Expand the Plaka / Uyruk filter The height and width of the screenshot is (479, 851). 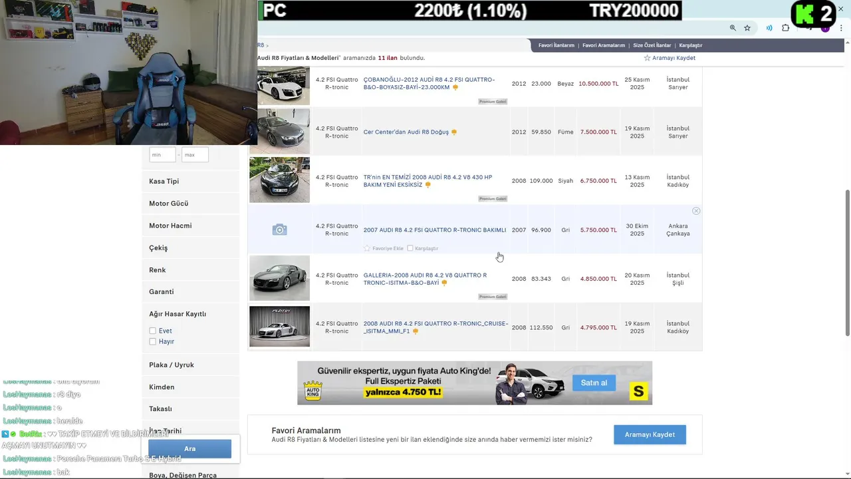pyautogui.click(x=190, y=365)
